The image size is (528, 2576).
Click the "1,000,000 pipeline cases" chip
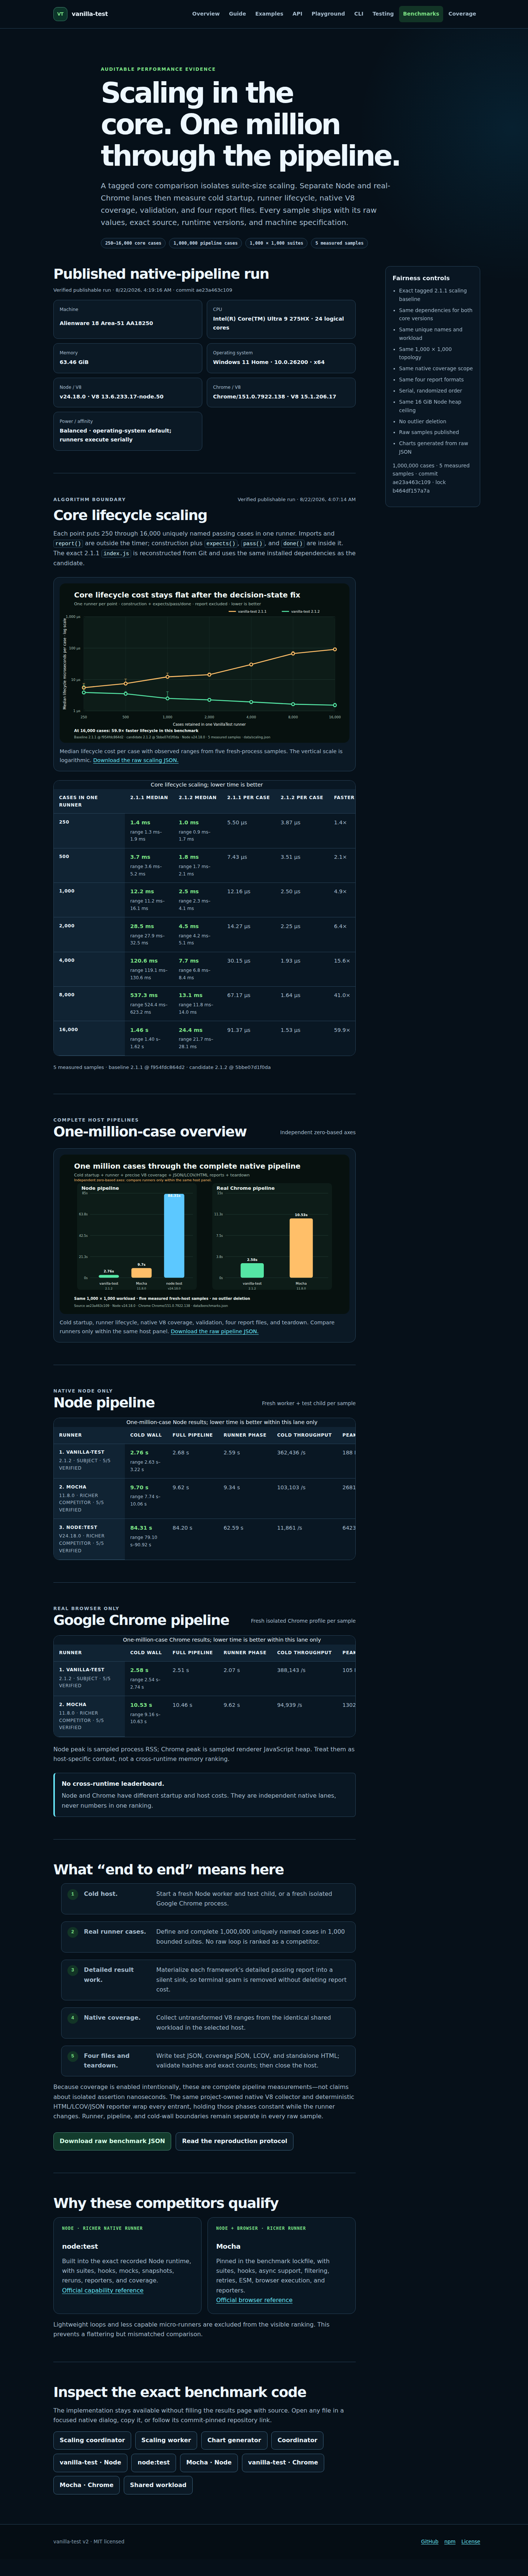[206, 243]
